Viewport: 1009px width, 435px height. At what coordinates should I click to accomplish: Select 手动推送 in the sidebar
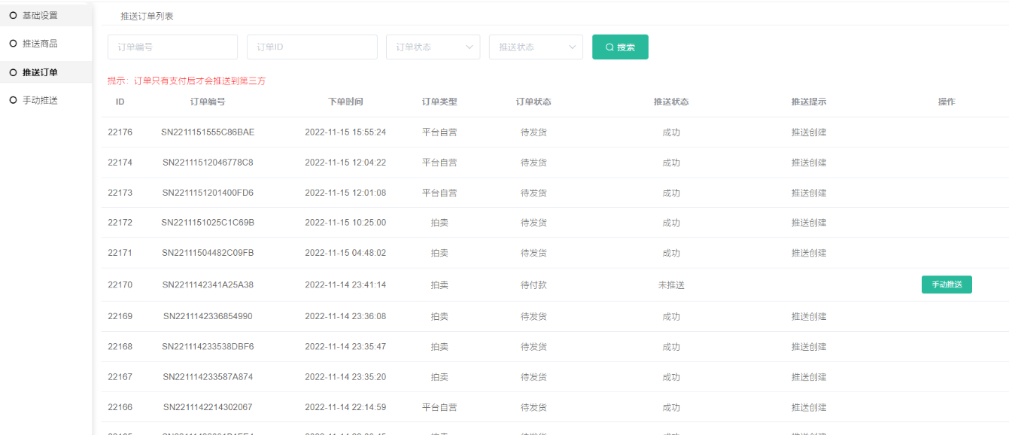[40, 100]
